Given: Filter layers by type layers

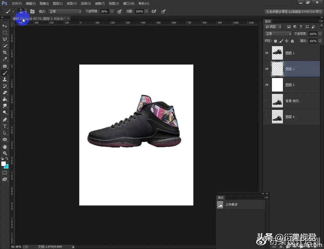Looking at the screenshot, I should [301, 27].
